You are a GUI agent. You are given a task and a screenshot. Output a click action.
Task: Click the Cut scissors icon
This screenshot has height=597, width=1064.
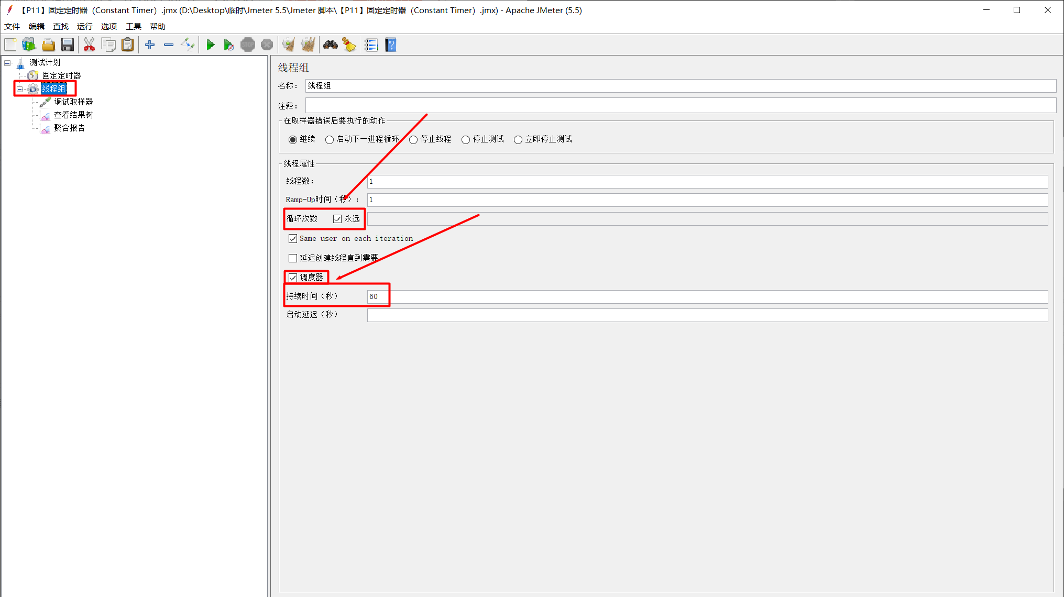pyautogui.click(x=90, y=45)
